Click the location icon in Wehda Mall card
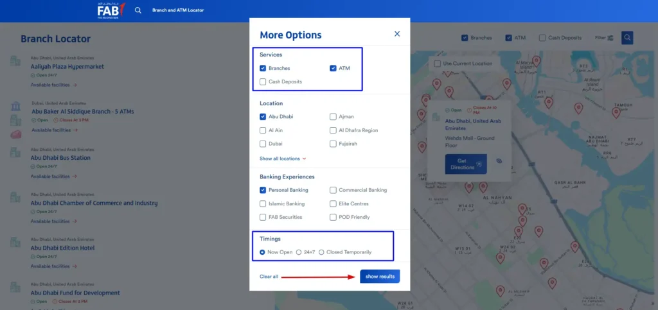658x310 pixels. pos(436,116)
